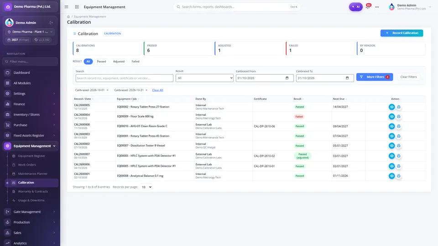The height and width of the screenshot is (246, 438).
Task: Focus the sidebar Filter menu field
Action: click(30, 61)
